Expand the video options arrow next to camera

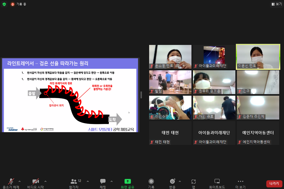pos(45,181)
